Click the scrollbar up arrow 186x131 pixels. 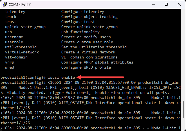(x=183, y=11)
